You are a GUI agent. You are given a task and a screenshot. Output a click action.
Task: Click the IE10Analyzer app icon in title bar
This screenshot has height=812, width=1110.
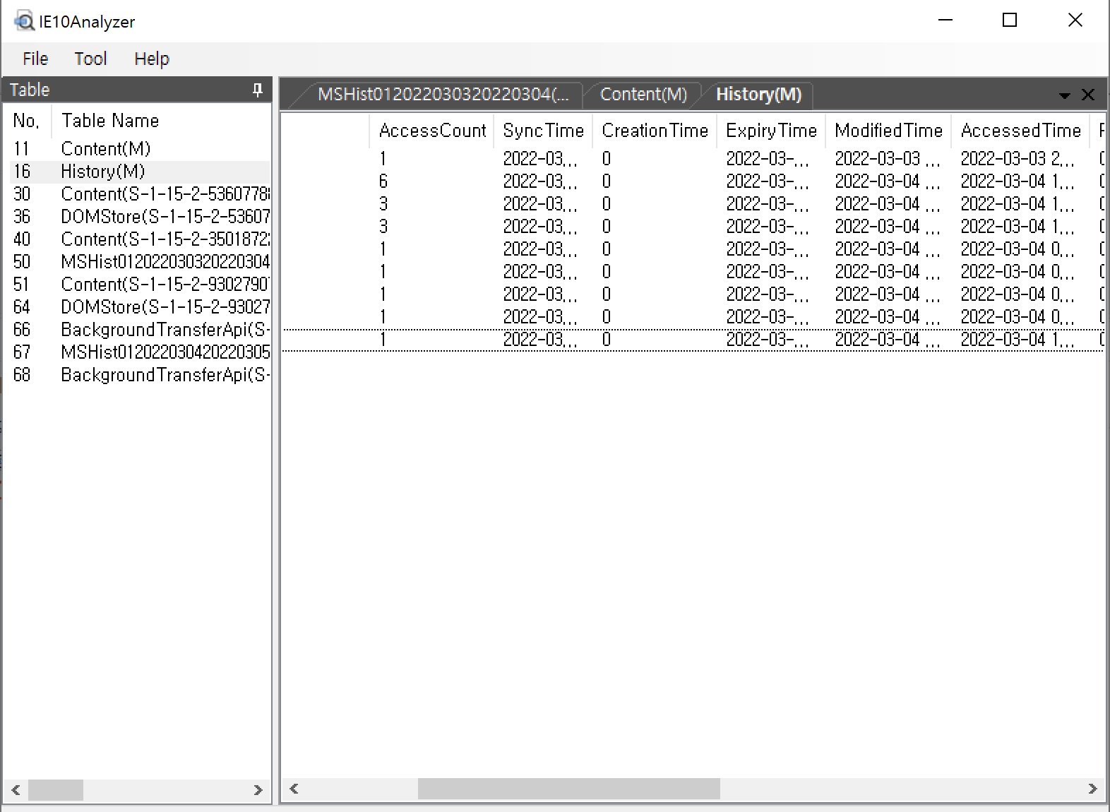pos(23,21)
